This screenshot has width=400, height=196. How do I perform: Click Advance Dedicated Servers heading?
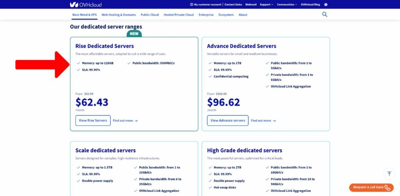pyautogui.click(x=241, y=46)
